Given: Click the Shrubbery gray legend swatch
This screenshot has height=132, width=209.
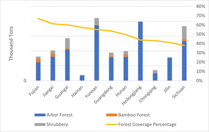Looking at the screenshot, I should click(40, 125).
